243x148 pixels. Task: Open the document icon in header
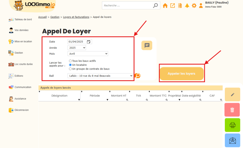[180, 5]
